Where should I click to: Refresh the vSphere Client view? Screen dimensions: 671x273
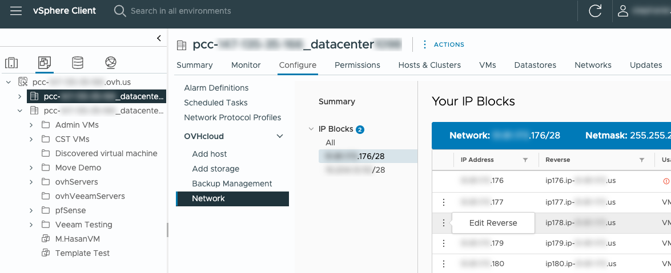click(x=595, y=11)
